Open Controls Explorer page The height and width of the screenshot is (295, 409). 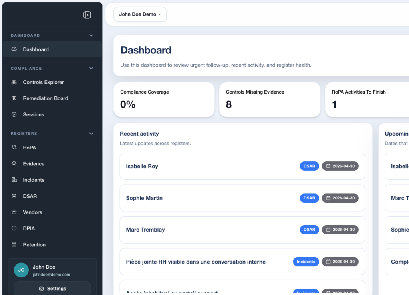coord(52,82)
